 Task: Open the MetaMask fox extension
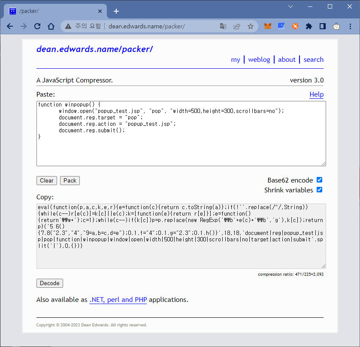[268, 27]
